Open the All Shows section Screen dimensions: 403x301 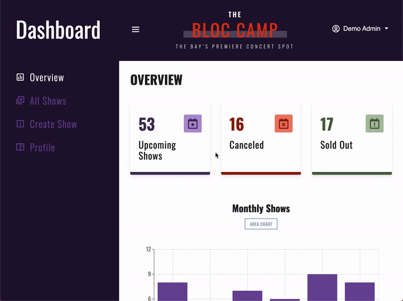tap(48, 101)
